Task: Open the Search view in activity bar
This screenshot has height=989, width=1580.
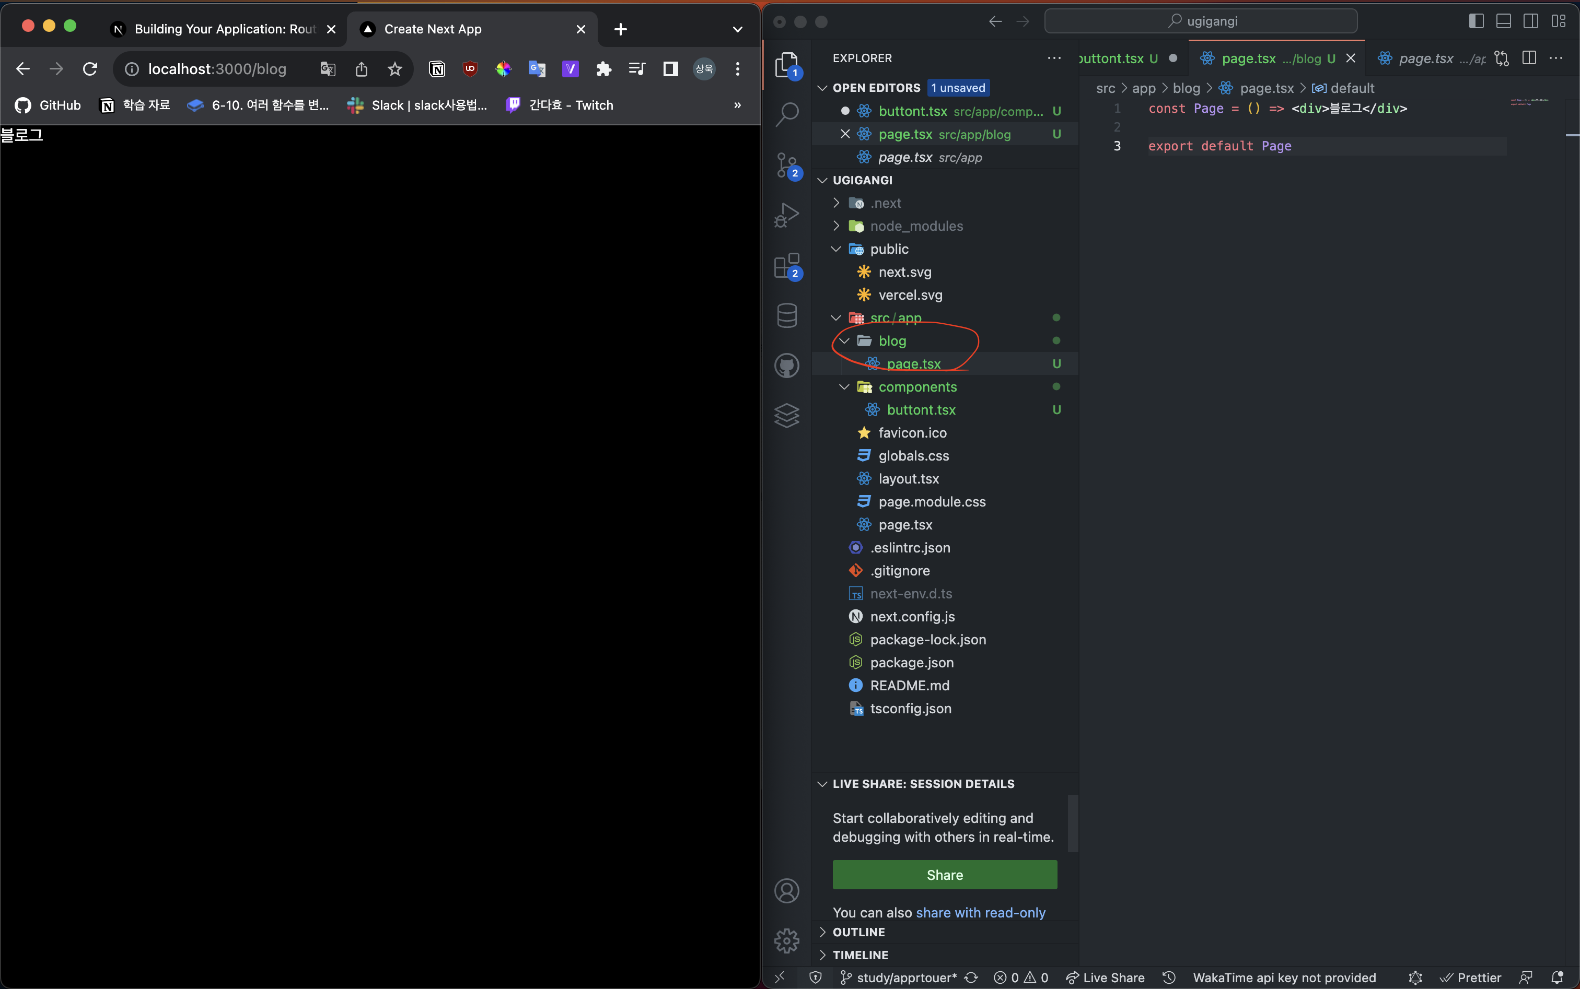Action: point(787,114)
